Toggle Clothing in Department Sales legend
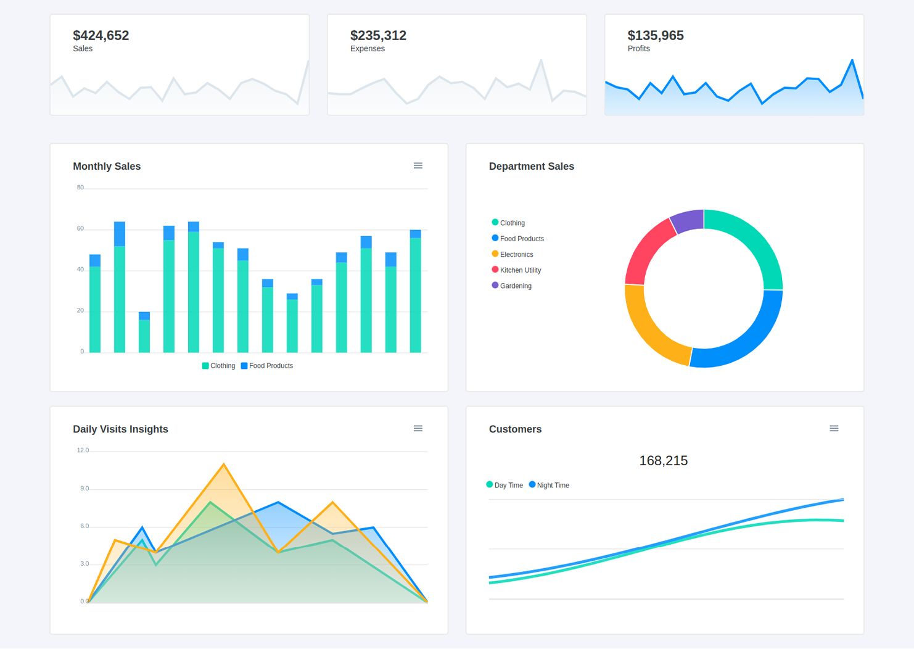914x649 pixels. tap(508, 223)
